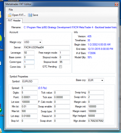Viewport: 121px width, 133px height.
Task: Open the File menu
Action: tap(11, 10)
